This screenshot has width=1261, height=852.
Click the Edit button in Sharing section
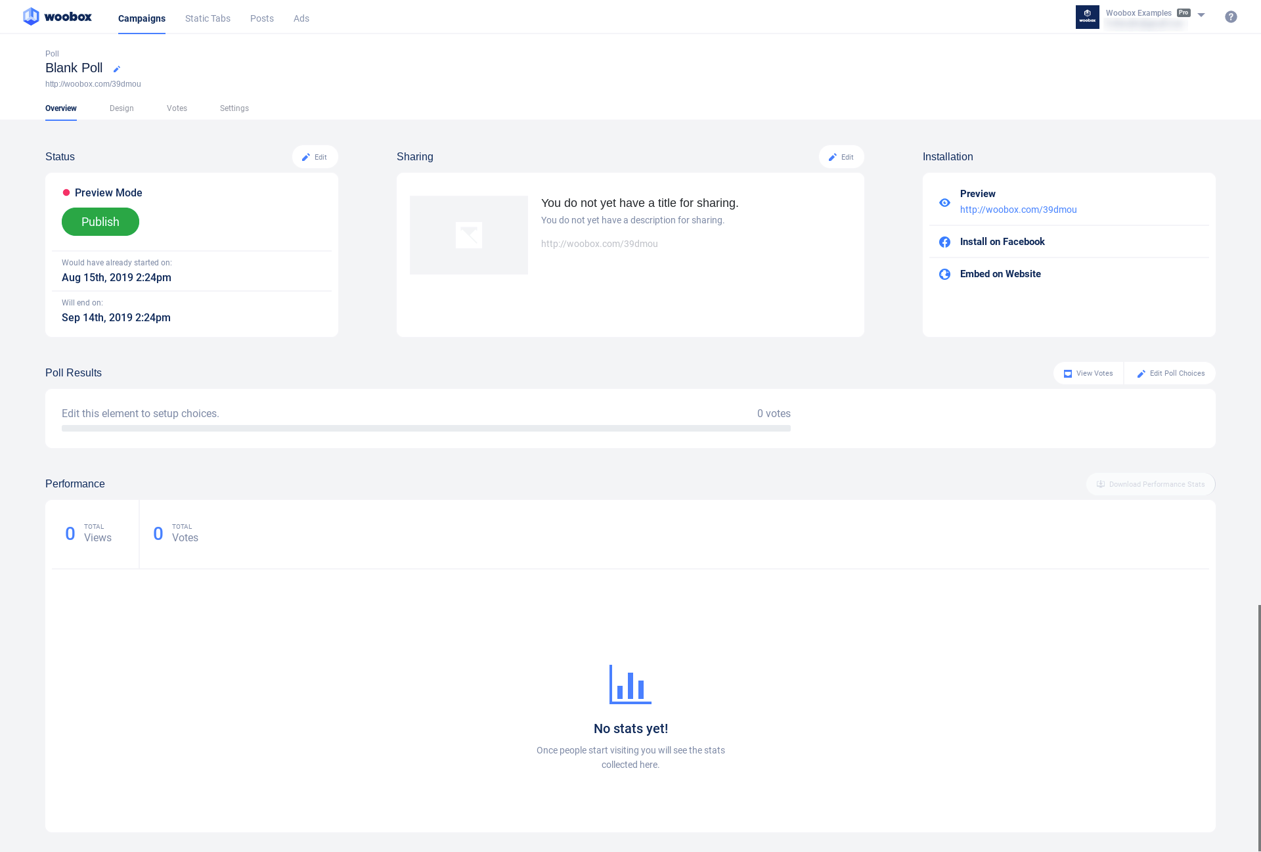841,157
